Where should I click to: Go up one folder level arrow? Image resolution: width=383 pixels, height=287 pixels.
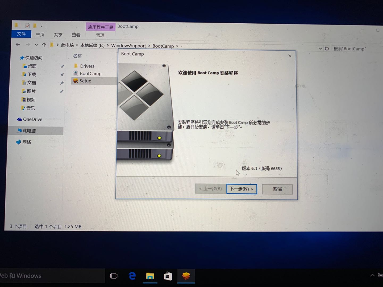44,45
